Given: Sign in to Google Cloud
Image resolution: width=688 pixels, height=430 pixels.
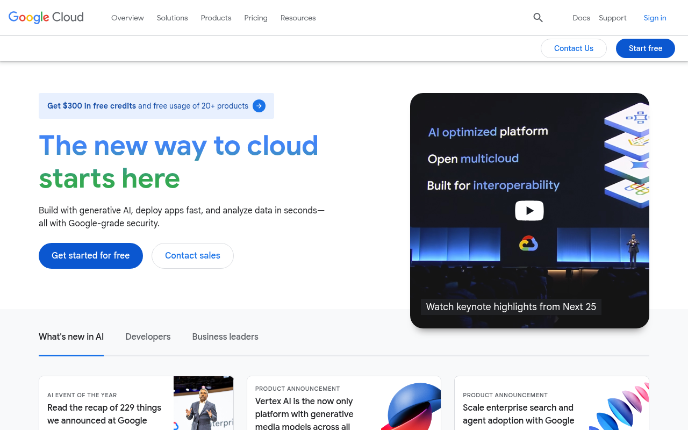Looking at the screenshot, I should (655, 17).
